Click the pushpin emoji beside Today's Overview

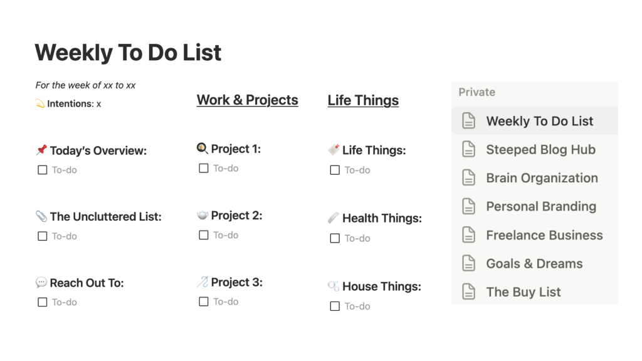[41, 150]
